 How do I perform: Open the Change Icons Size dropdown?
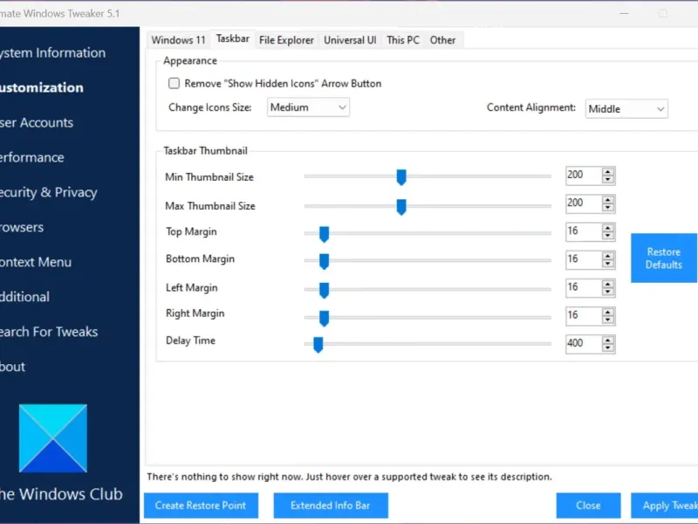[x=308, y=107]
